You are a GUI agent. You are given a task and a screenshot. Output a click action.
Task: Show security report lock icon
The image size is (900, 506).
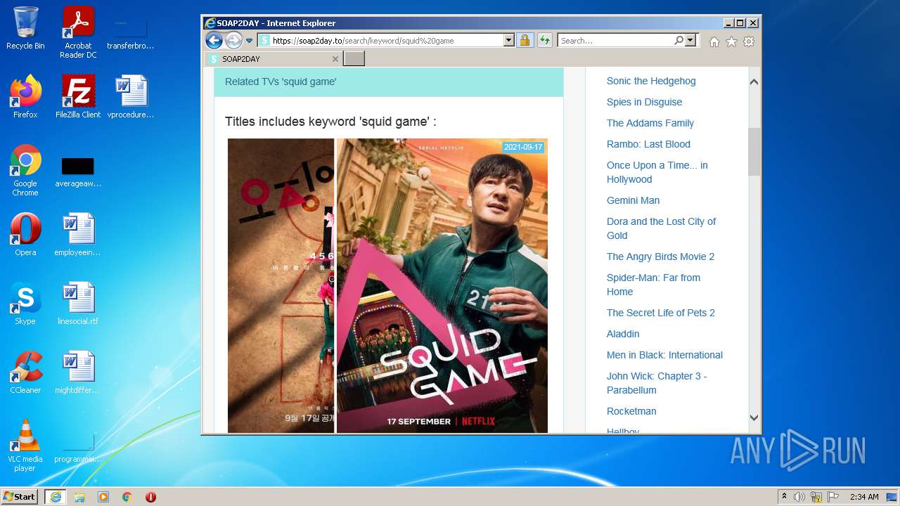pos(525,41)
